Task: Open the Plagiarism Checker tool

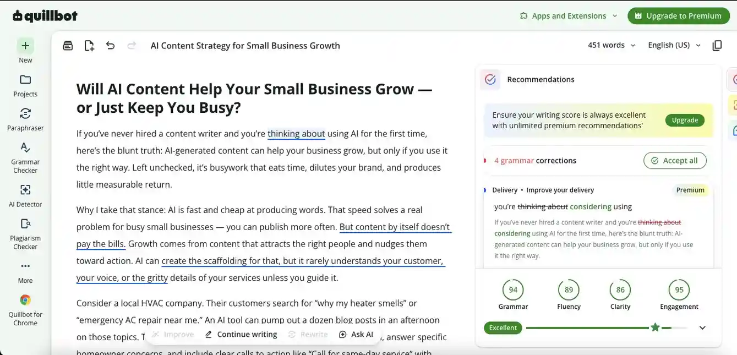Action: [x=25, y=233]
